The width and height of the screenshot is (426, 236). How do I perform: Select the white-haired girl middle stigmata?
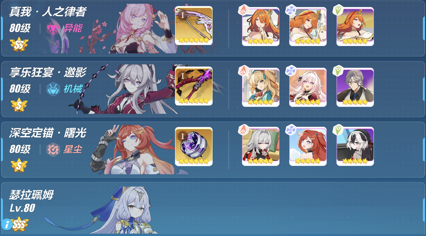pos(308,87)
